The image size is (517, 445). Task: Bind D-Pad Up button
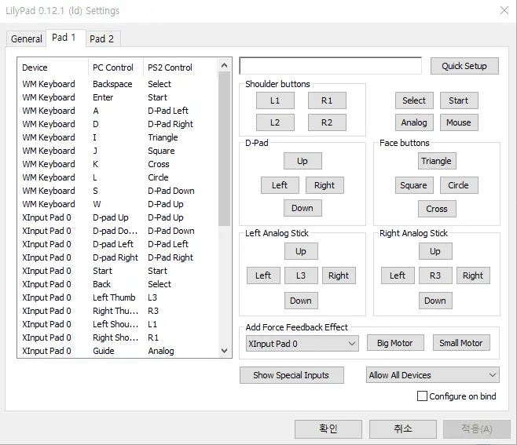point(302,161)
